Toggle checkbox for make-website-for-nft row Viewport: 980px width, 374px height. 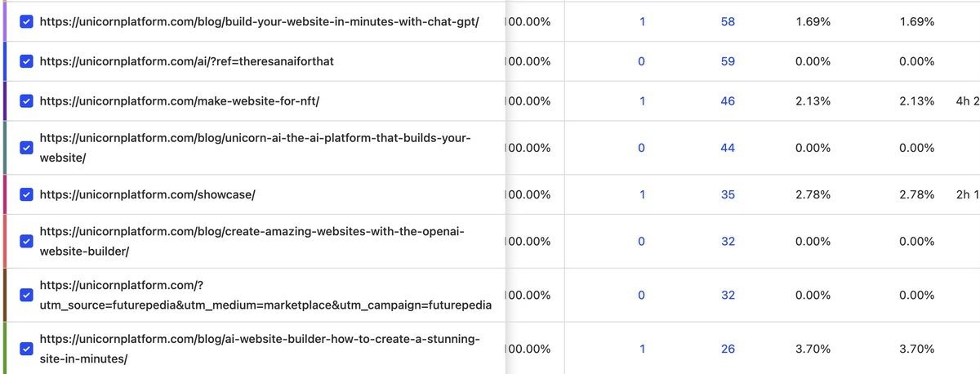(26, 101)
